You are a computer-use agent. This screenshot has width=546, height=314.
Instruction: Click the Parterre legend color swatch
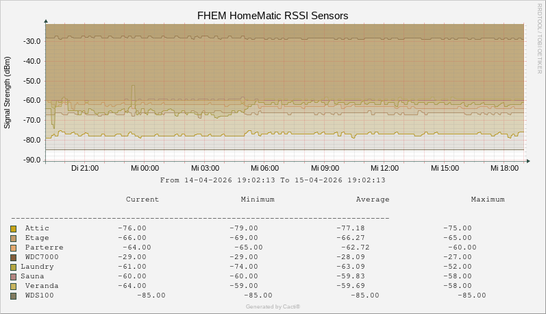click(13, 247)
